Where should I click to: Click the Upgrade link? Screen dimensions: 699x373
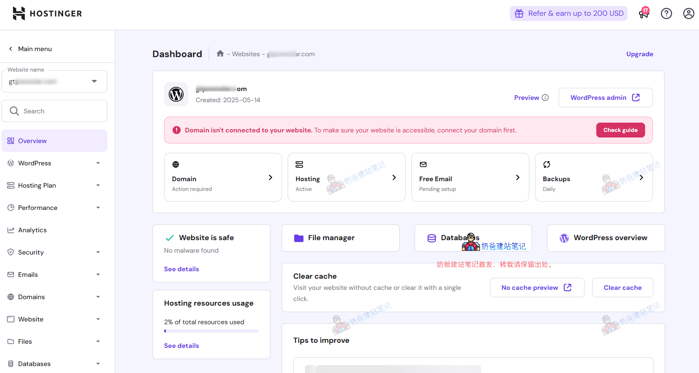coord(640,54)
